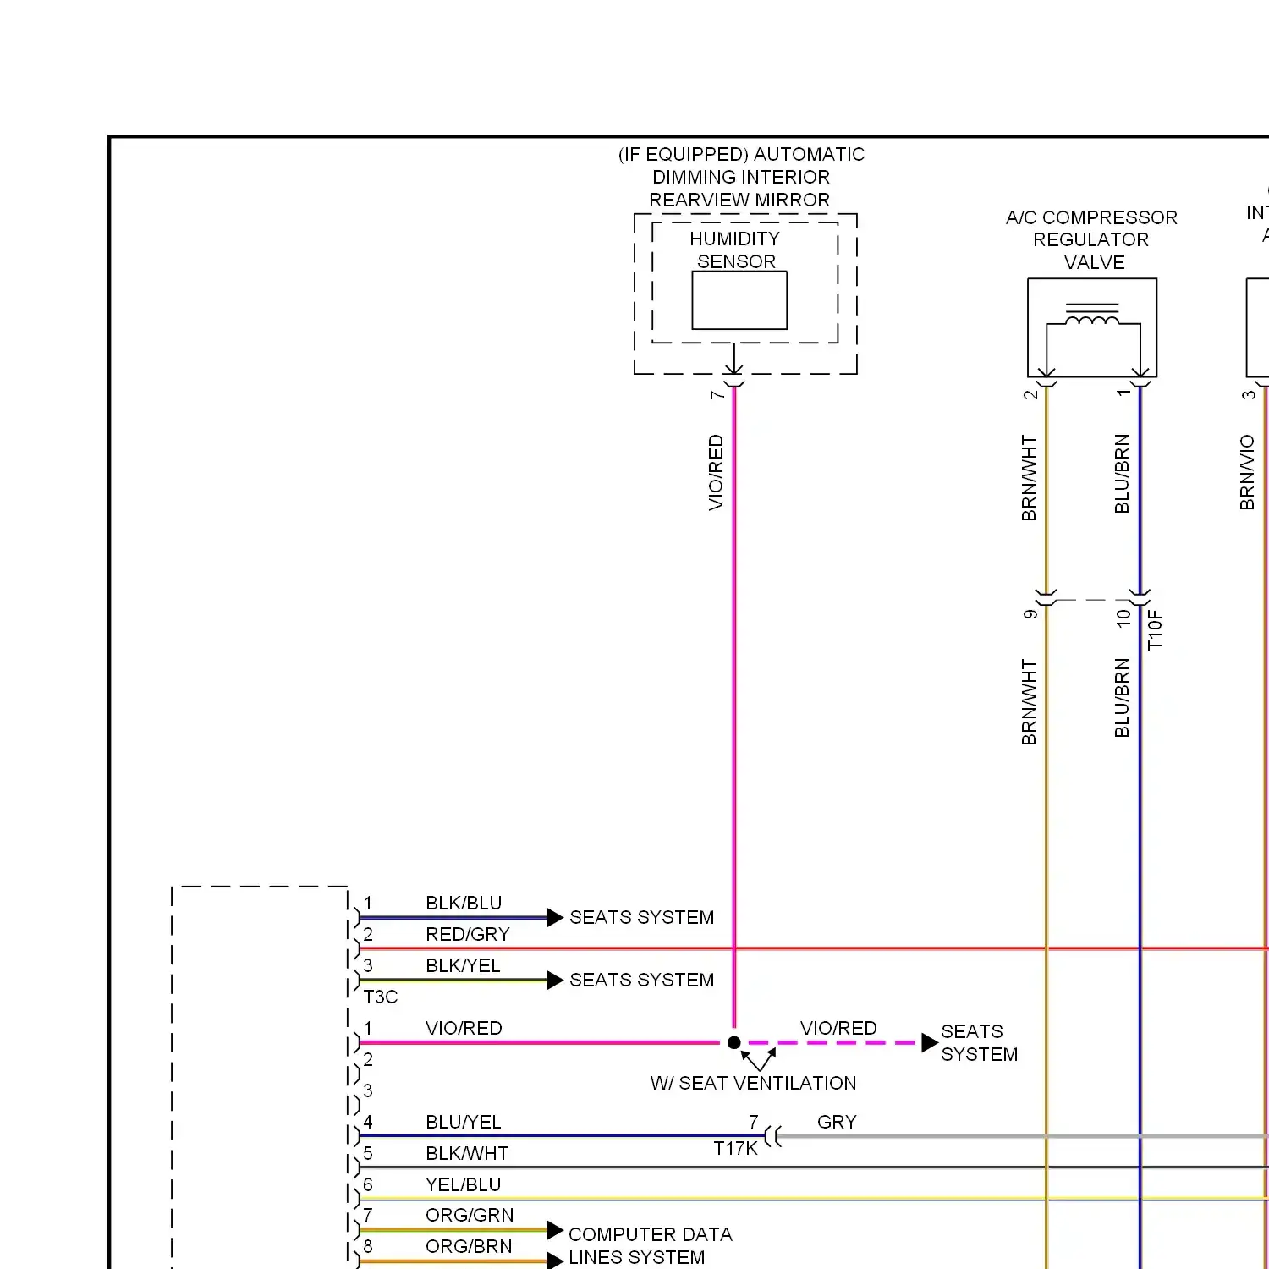Click the BRN/WHT label below pin 9
Screen dimensions: 1269x1269
coord(1029,702)
